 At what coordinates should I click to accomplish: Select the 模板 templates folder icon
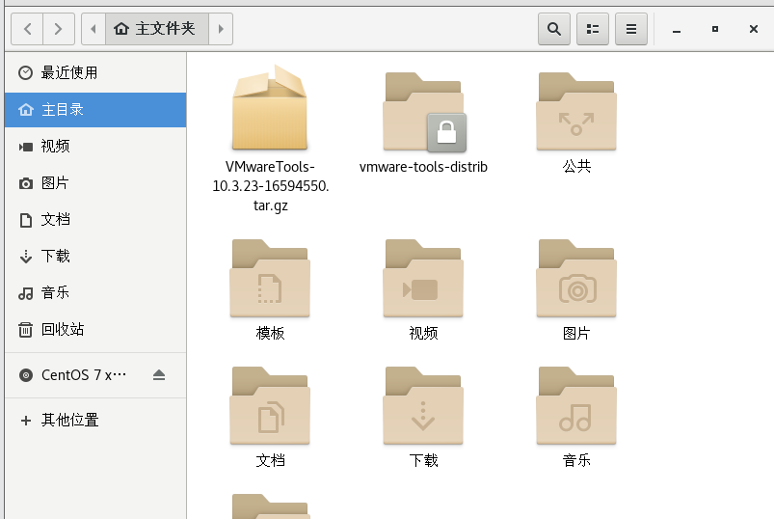tap(270, 278)
